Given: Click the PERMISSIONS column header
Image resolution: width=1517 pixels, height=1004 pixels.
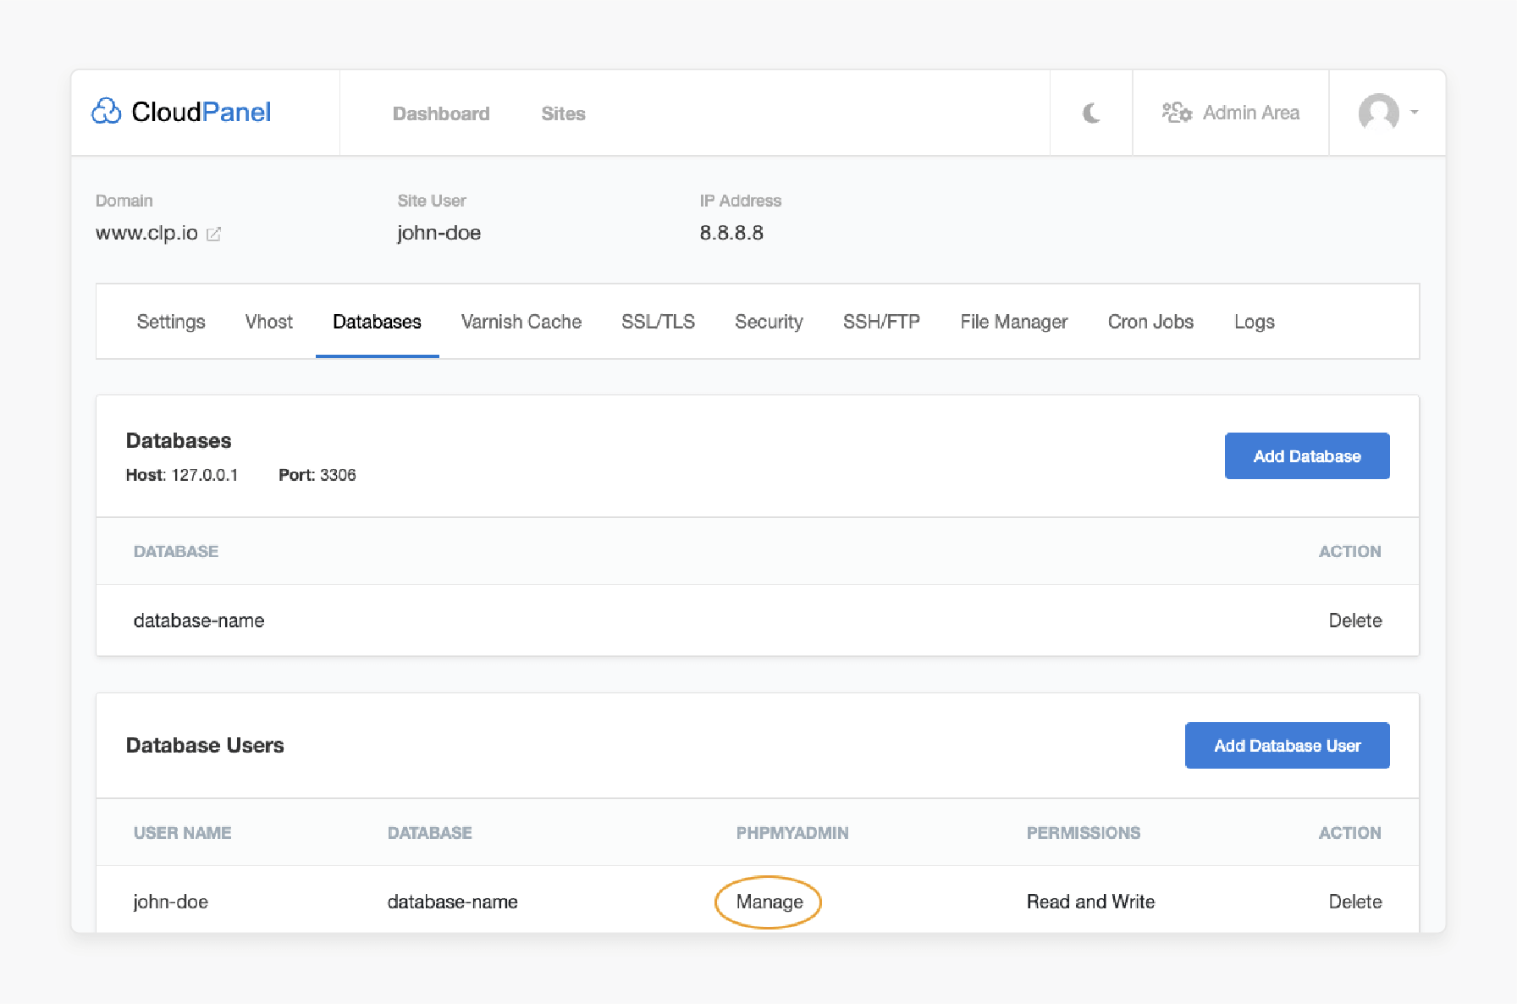Looking at the screenshot, I should click(1083, 833).
